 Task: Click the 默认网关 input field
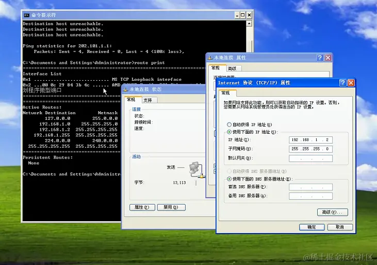[x=310, y=158]
